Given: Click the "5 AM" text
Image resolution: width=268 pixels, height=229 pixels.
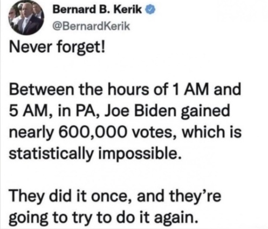Looking at the screenshot, I should coord(30,111).
